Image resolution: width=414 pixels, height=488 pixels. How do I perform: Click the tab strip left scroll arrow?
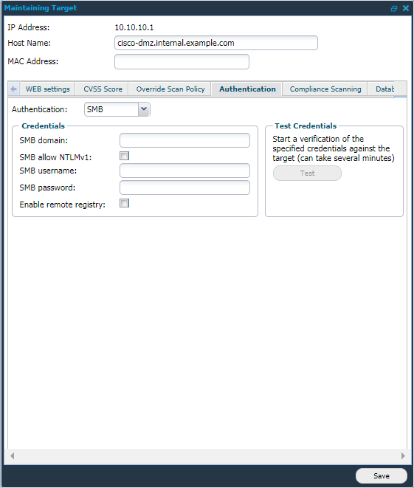14,89
